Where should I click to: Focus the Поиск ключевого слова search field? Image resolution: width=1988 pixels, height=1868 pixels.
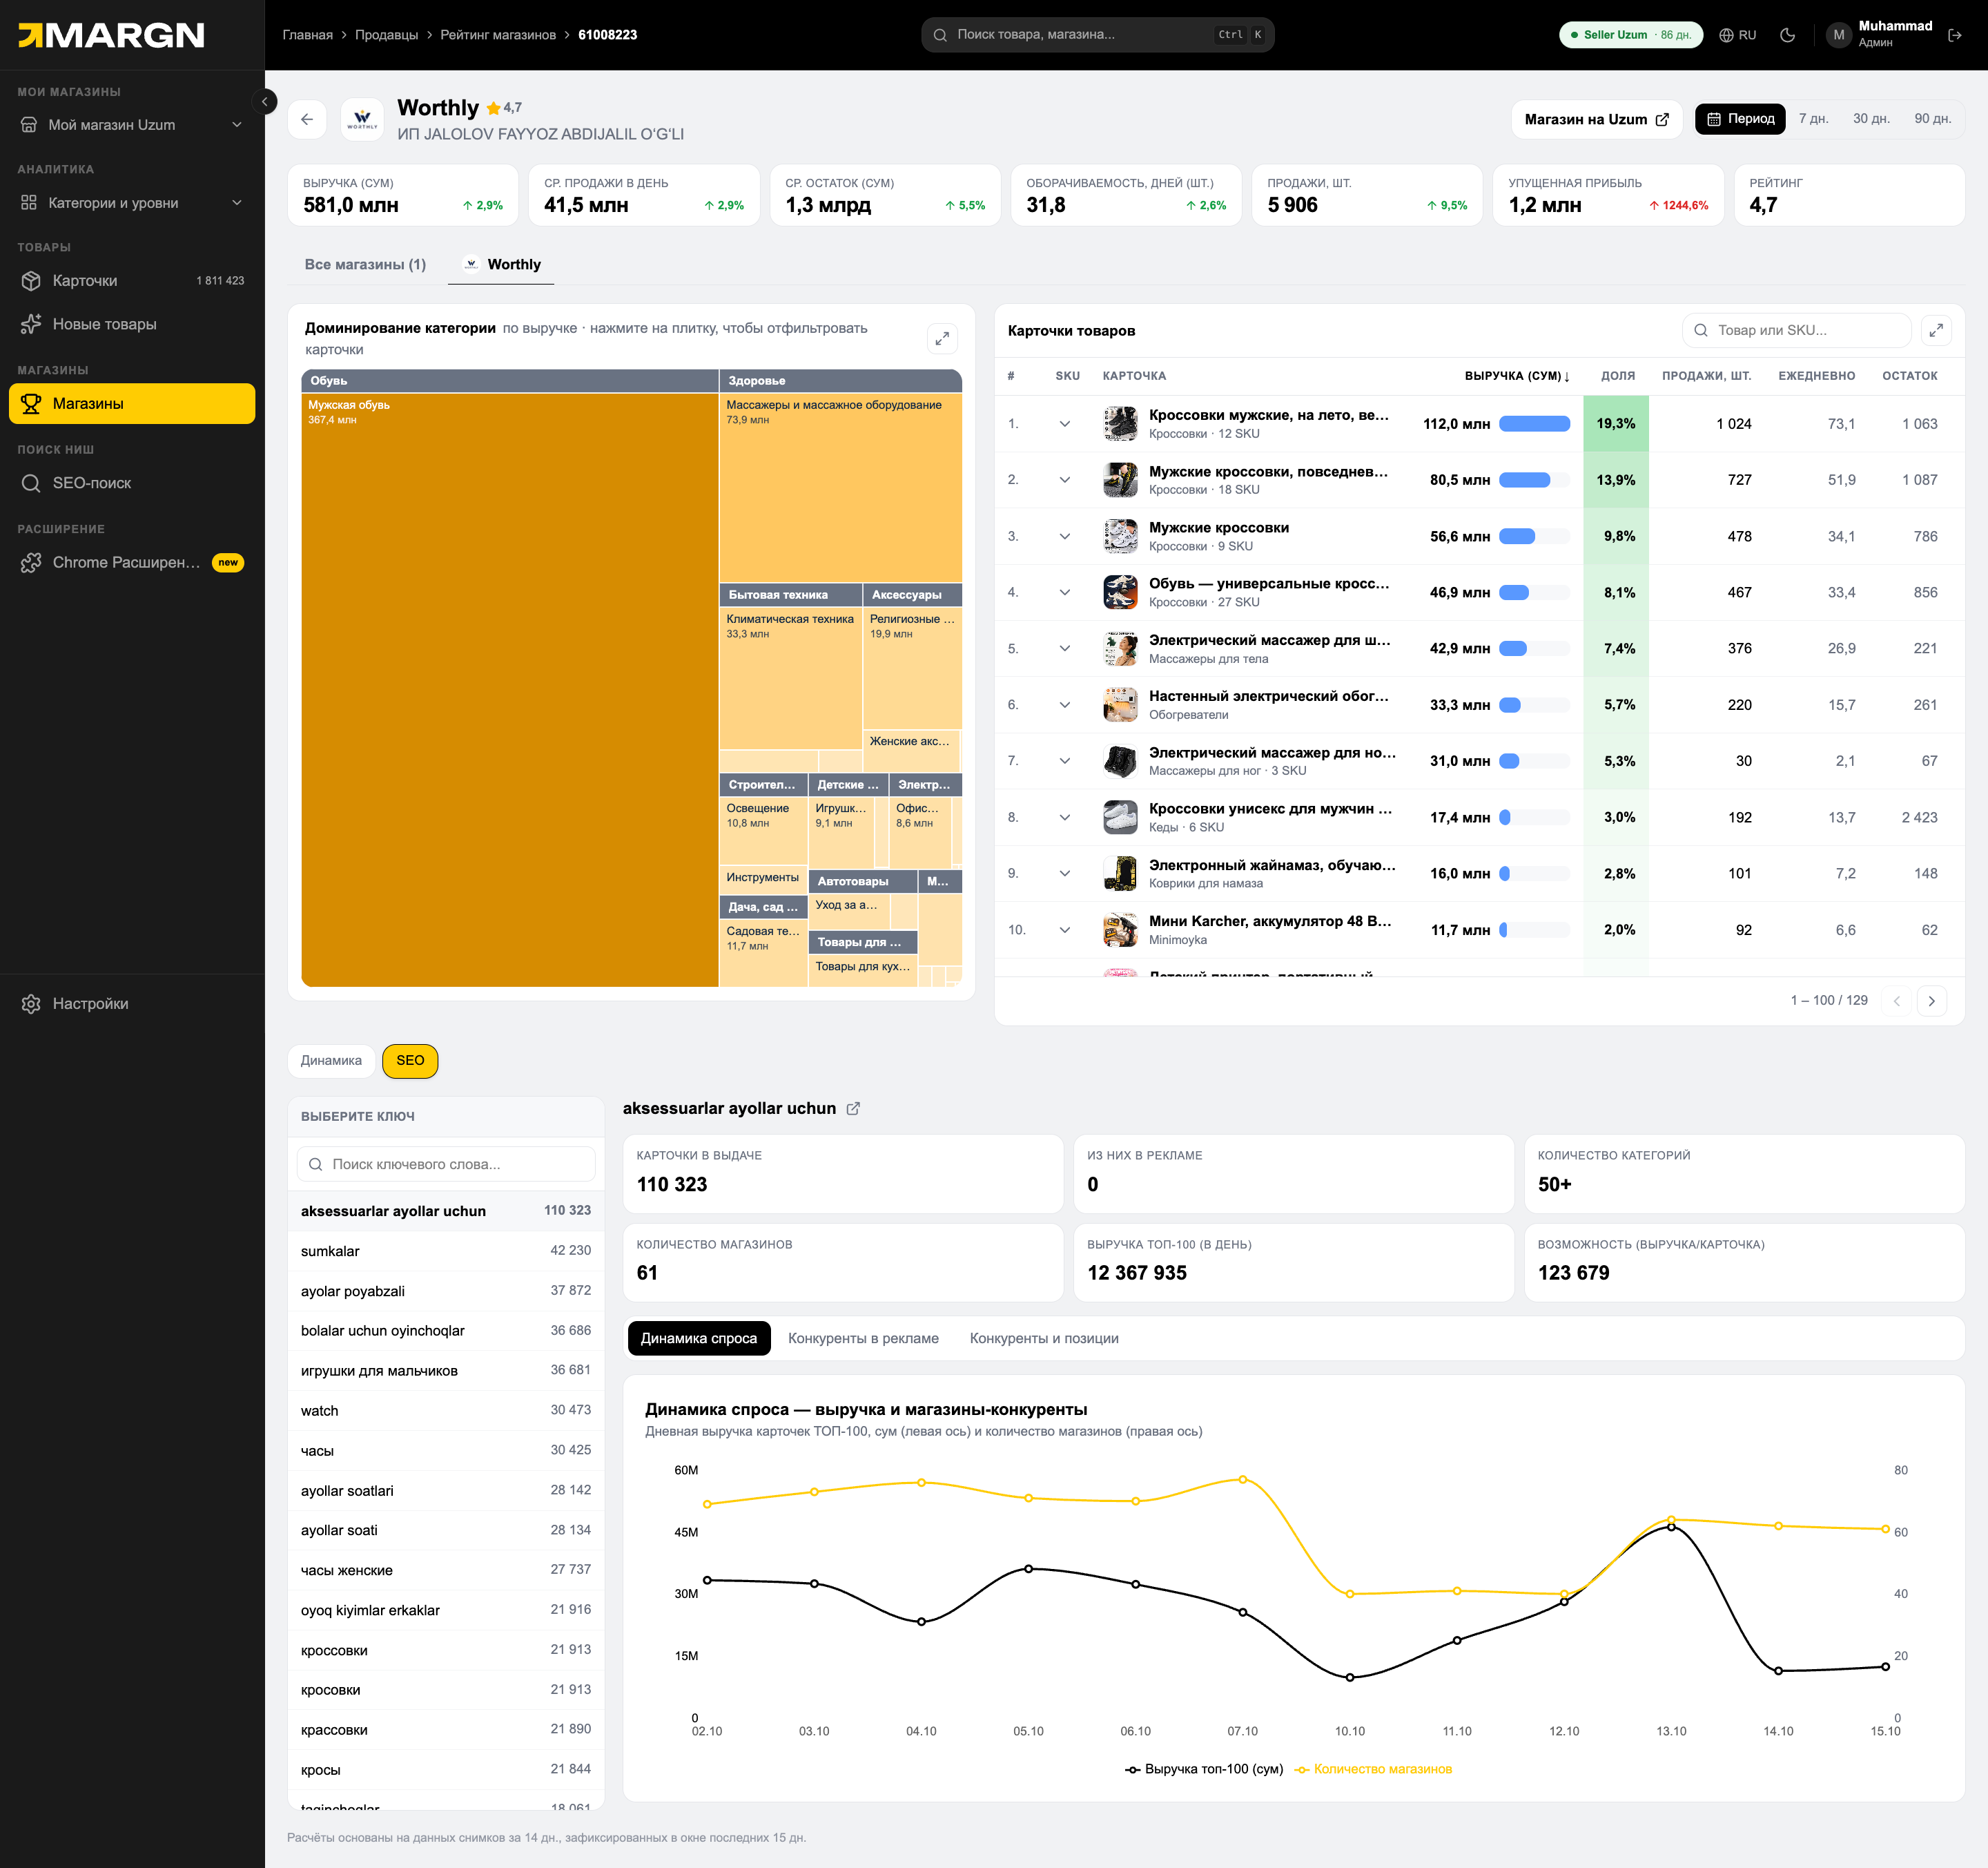(446, 1164)
